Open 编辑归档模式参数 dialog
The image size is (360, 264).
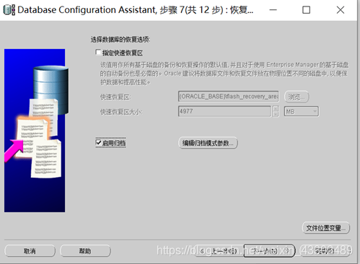tap(208, 143)
